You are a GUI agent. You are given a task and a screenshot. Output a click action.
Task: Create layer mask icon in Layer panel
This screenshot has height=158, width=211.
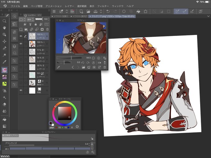pyautogui.click(x=42, y=29)
